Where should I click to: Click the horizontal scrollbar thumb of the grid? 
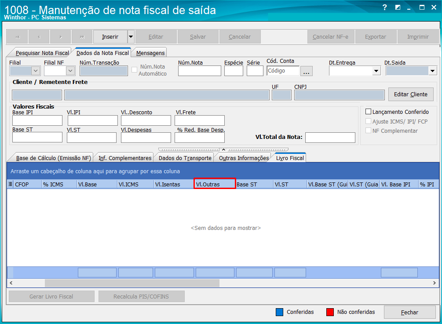132,283
